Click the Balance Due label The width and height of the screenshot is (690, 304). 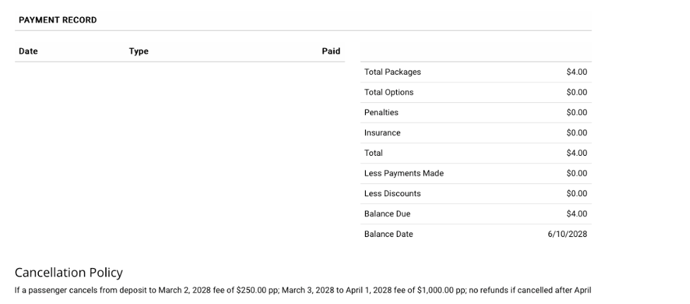[387, 214]
